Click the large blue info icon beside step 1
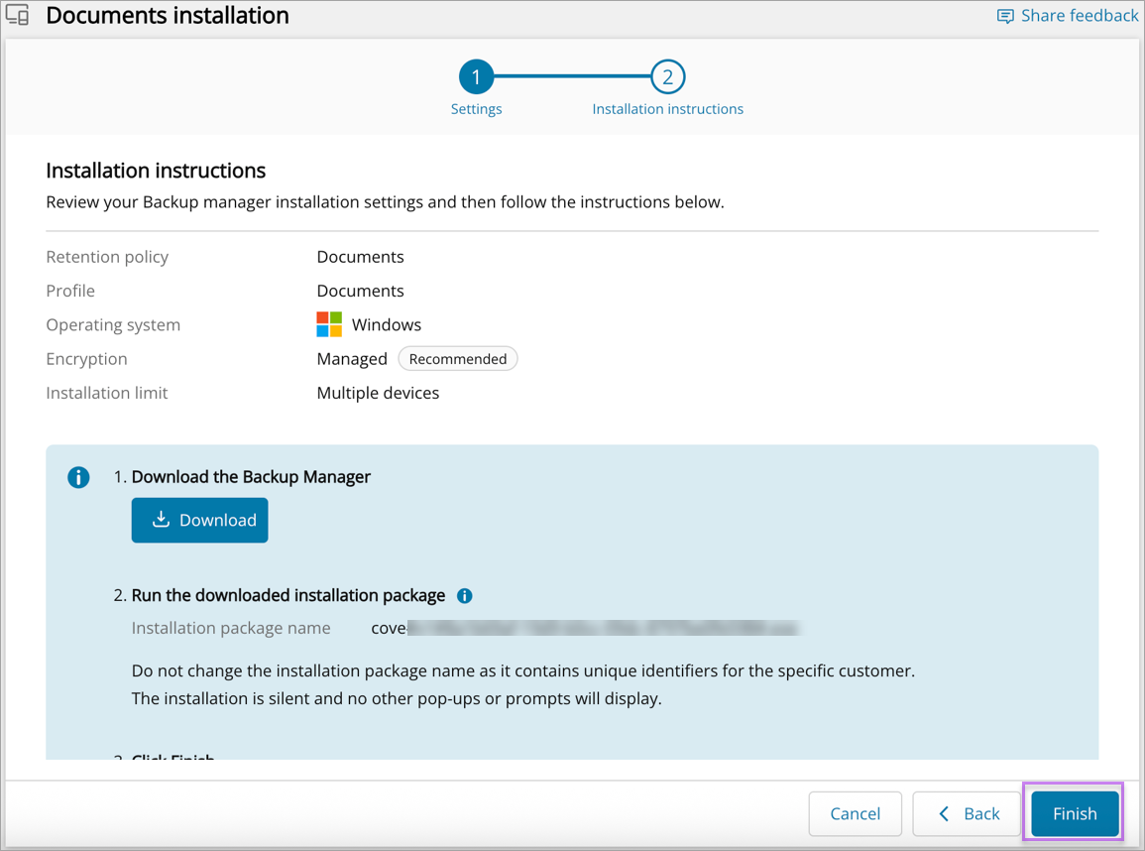 [x=78, y=477]
